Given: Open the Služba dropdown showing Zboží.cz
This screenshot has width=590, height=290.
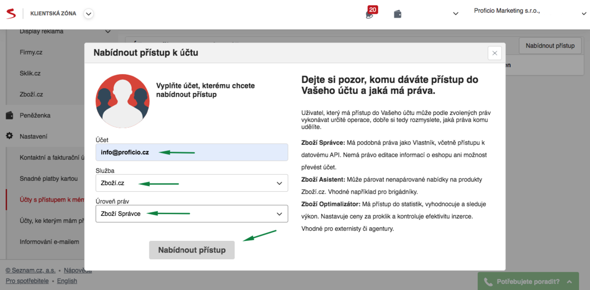Looking at the screenshot, I should click(x=192, y=183).
